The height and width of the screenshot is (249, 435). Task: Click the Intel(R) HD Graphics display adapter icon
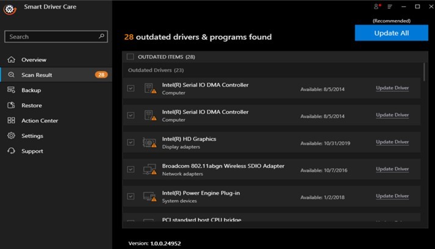pyautogui.click(x=149, y=142)
